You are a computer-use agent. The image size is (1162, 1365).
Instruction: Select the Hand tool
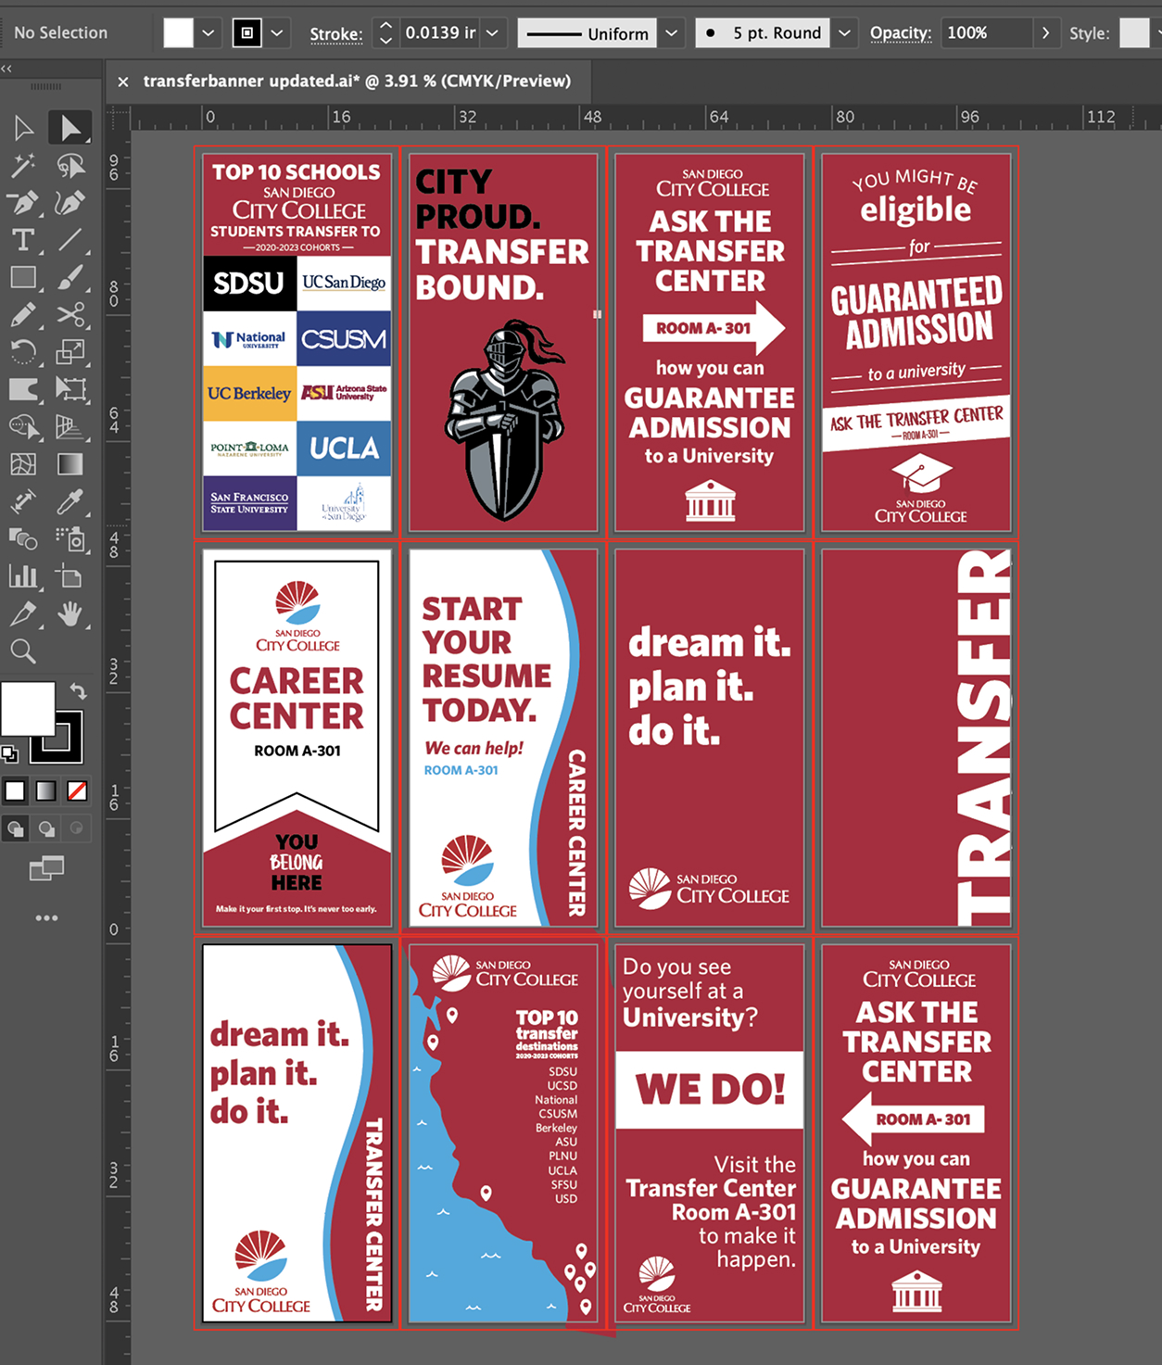[x=71, y=614]
